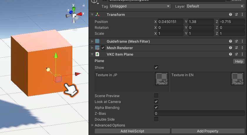Toggle the Double Side checkbox
This screenshot has height=135, width=247.
coord(156,119)
